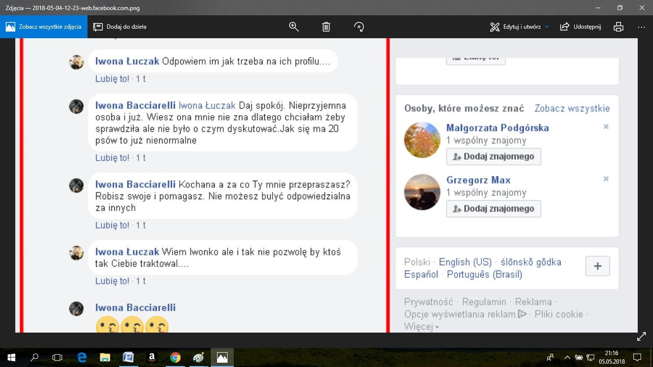Delete the photo using trash icon

pos(326,27)
